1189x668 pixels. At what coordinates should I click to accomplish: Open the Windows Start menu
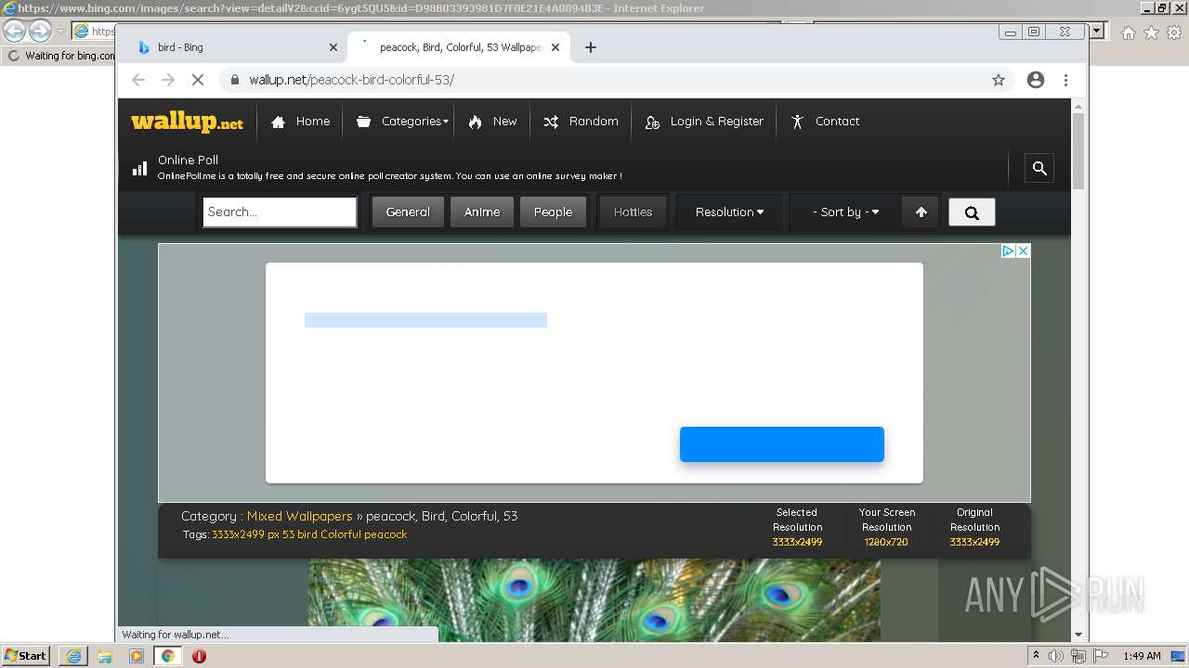pos(25,655)
